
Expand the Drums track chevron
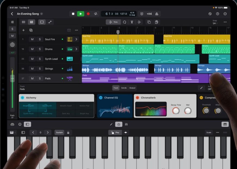76,49
